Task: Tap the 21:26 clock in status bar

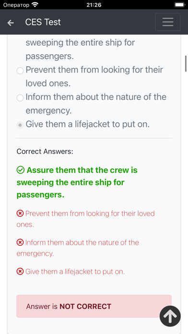Action: pyautogui.click(x=94, y=5)
